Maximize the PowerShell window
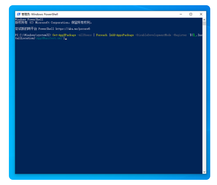Viewport: 217px width, 185px height. pyautogui.click(x=191, y=14)
